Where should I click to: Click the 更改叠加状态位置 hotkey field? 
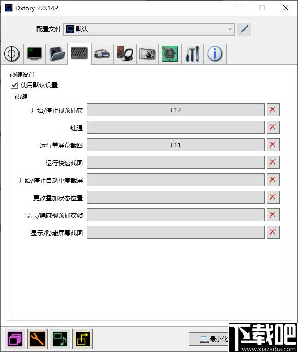click(176, 197)
